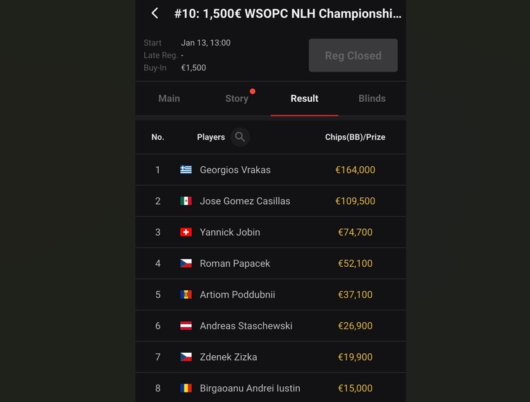Switch to the Main tab
The width and height of the screenshot is (530, 402).
click(169, 98)
